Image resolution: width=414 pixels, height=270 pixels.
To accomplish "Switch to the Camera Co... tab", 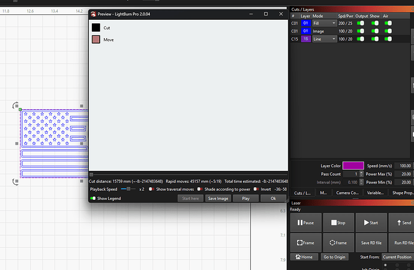I will coord(347,193).
